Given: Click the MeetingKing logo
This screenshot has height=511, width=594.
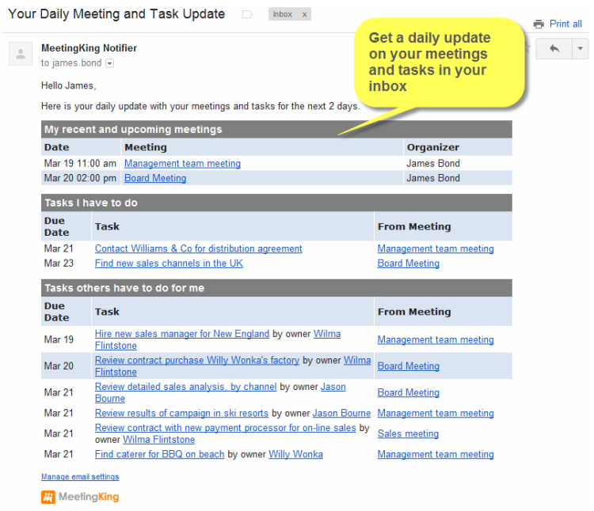Looking at the screenshot, I should tap(80, 497).
